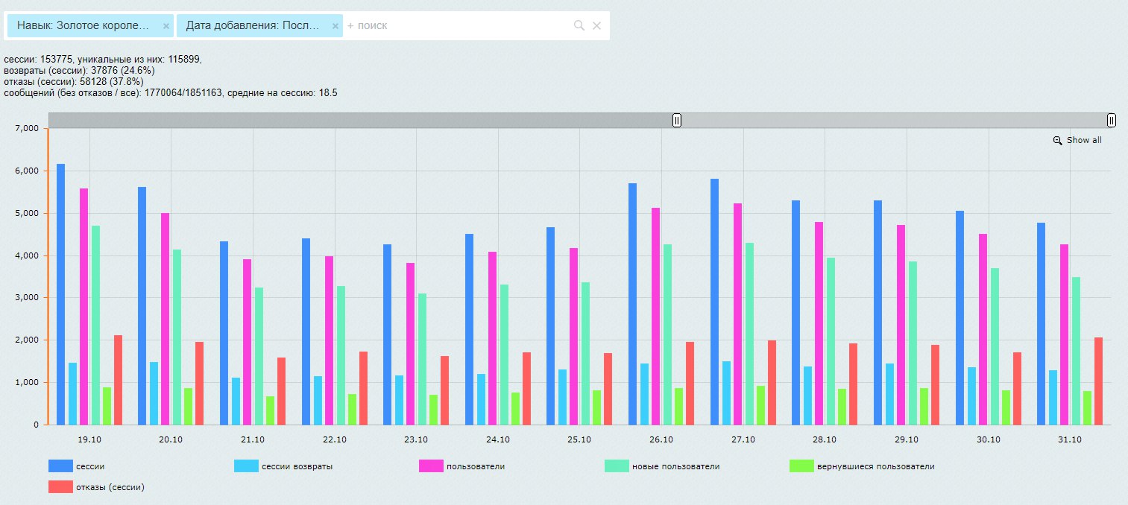Click blue sessions bar for 27.10
The image size is (1128, 505).
pyautogui.click(x=714, y=302)
